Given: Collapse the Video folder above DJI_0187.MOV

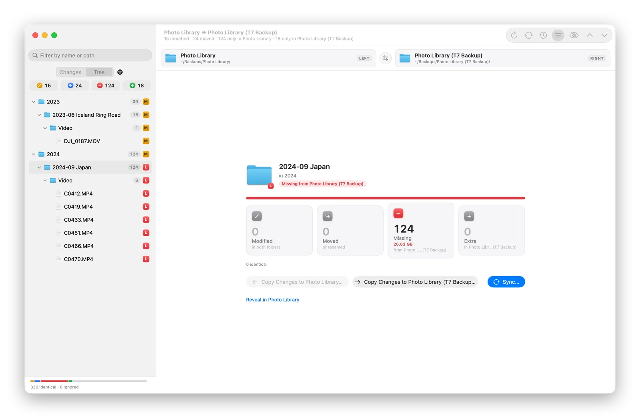Looking at the screenshot, I should click(x=45, y=128).
